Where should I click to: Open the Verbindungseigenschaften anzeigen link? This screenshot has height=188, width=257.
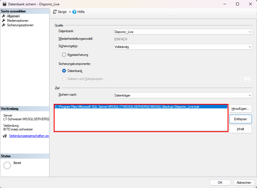click(x=29, y=136)
